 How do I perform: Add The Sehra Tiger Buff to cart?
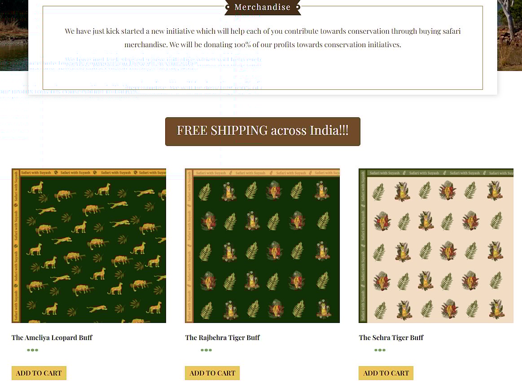pos(386,373)
